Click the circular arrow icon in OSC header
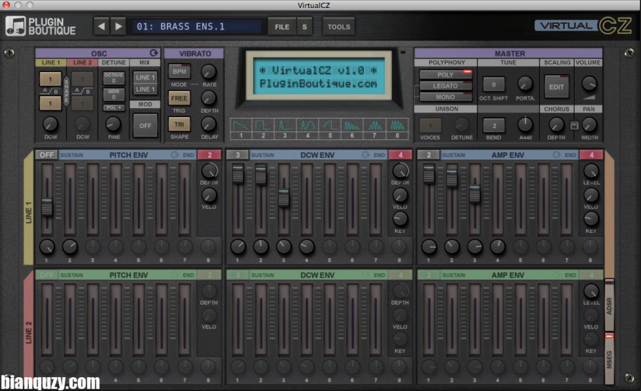This screenshot has height=391, width=641. click(154, 53)
